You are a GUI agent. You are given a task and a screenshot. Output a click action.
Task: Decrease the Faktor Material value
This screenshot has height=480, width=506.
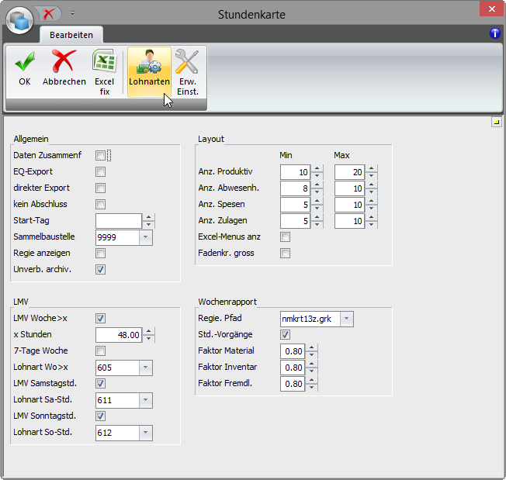tap(312, 355)
